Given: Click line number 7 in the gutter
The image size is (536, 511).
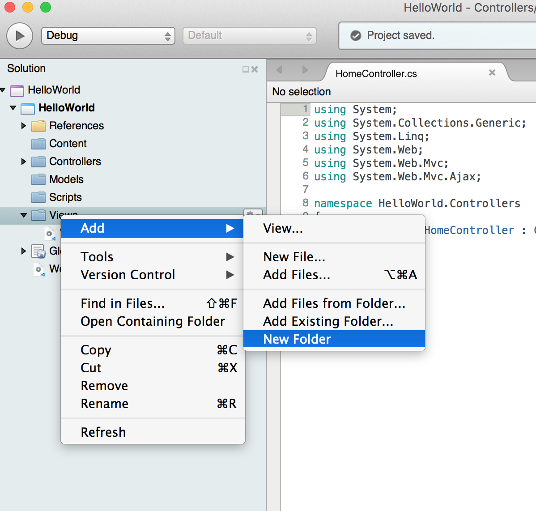Looking at the screenshot, I should (306, 189).
